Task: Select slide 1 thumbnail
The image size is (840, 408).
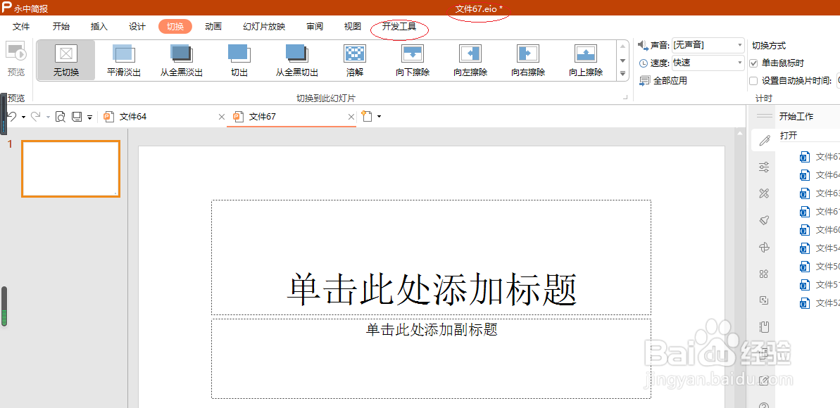Action: pos(70,169)
